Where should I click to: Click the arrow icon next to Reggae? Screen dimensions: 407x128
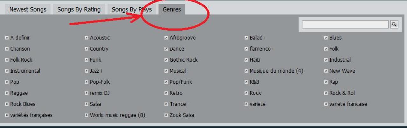(7, 93)
